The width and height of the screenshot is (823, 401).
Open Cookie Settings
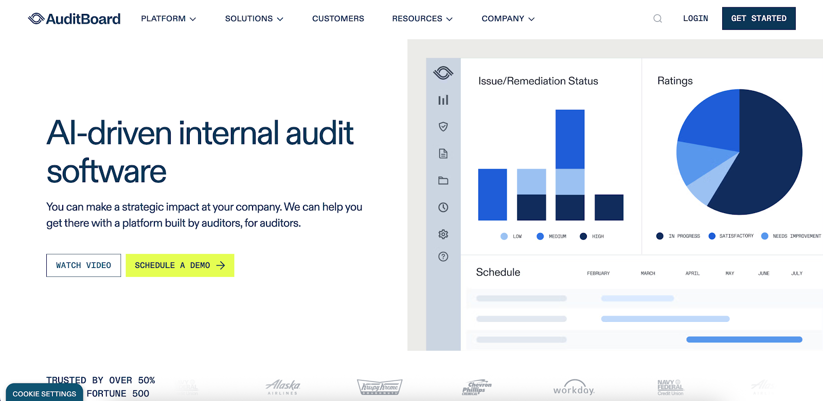tap(44, 393)
